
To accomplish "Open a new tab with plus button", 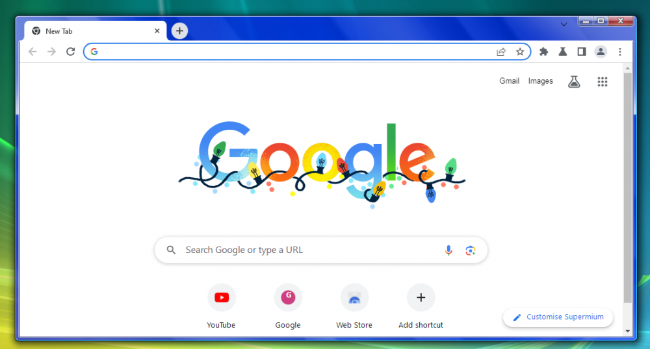I will click(179, 30).
